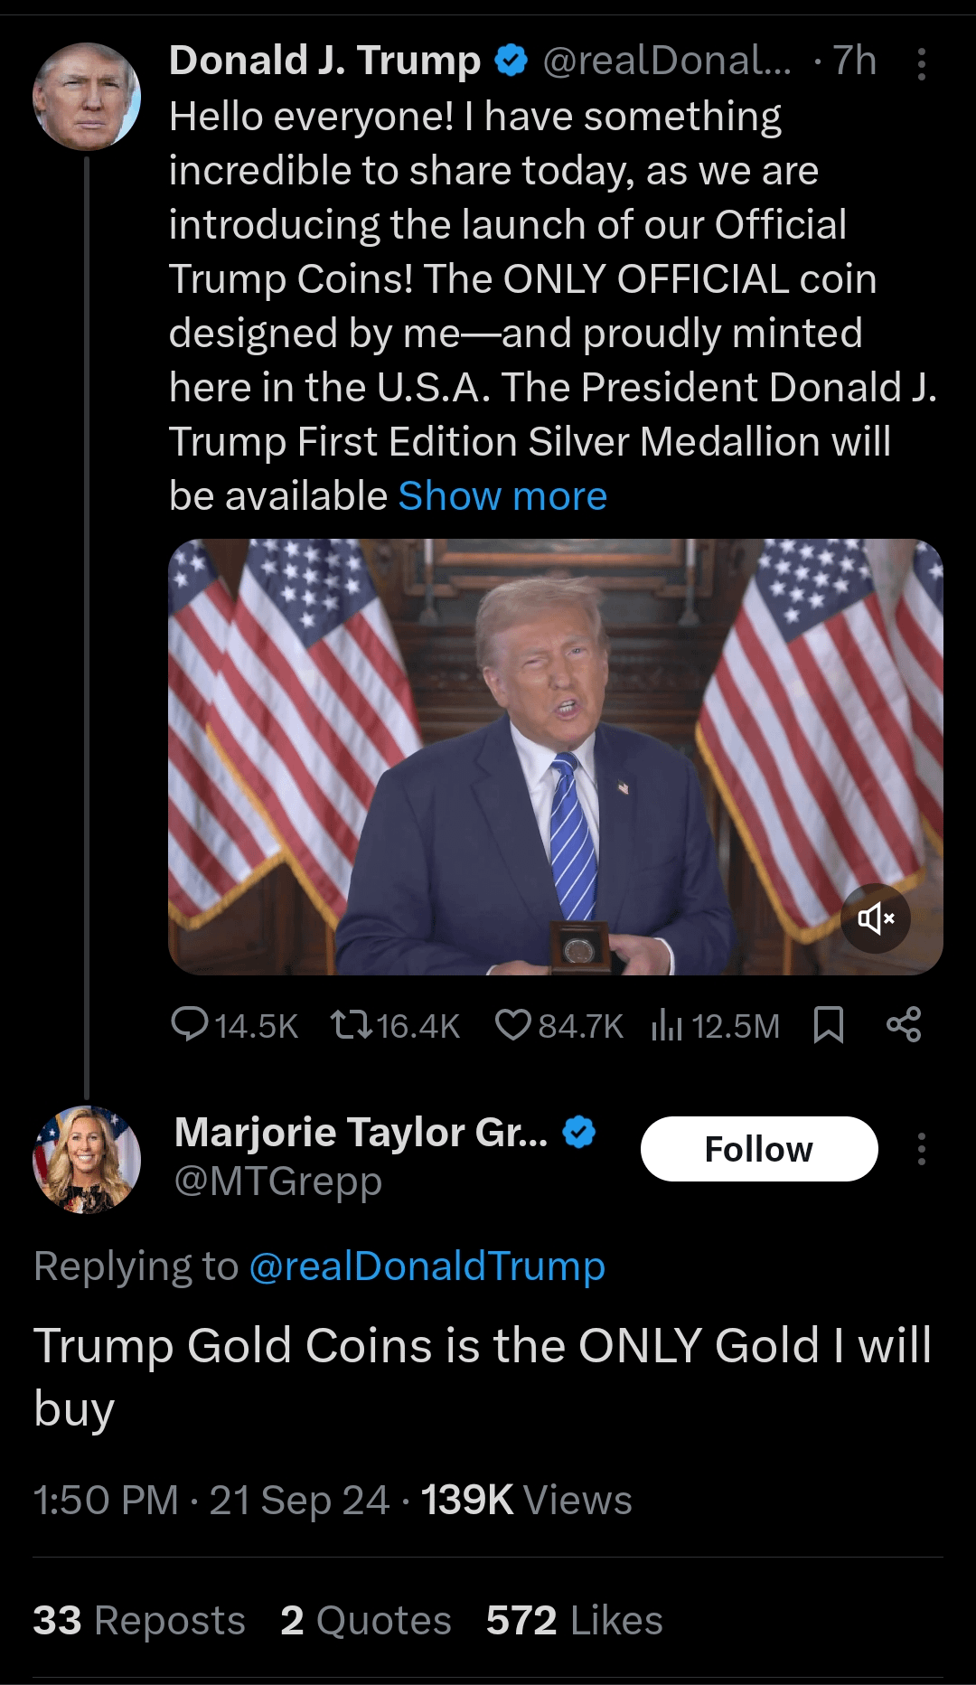Open the @MTGrepp profile avatar
This screenshot has width=976, height=1685.
[87, 1160]
